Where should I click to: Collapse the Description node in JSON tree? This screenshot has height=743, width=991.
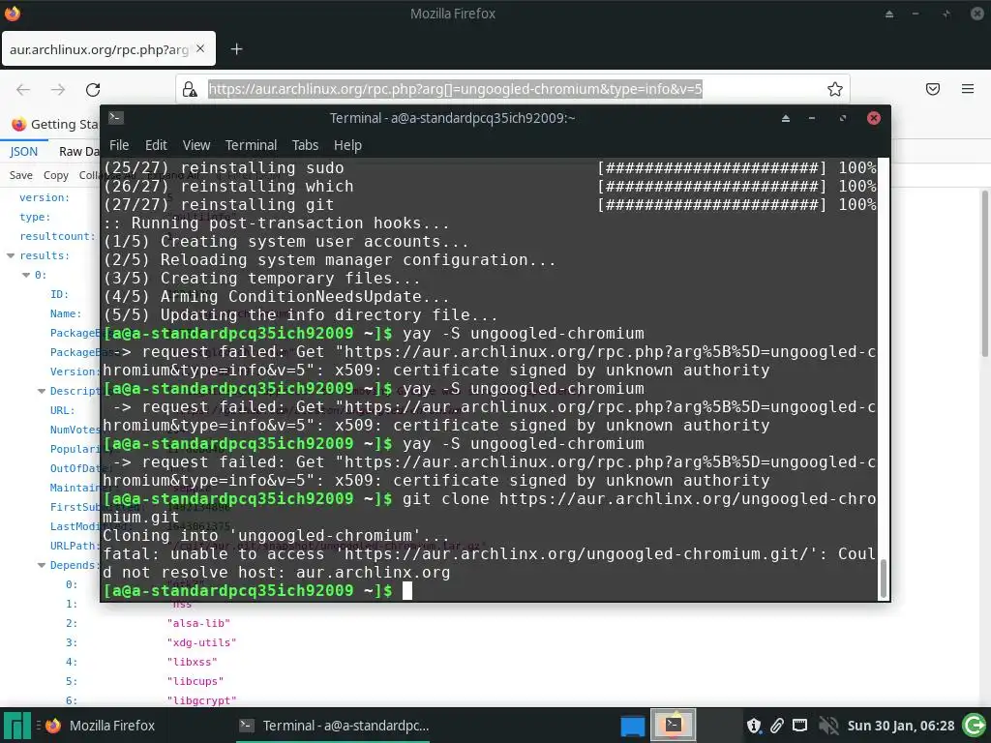(x=42, y=391)
